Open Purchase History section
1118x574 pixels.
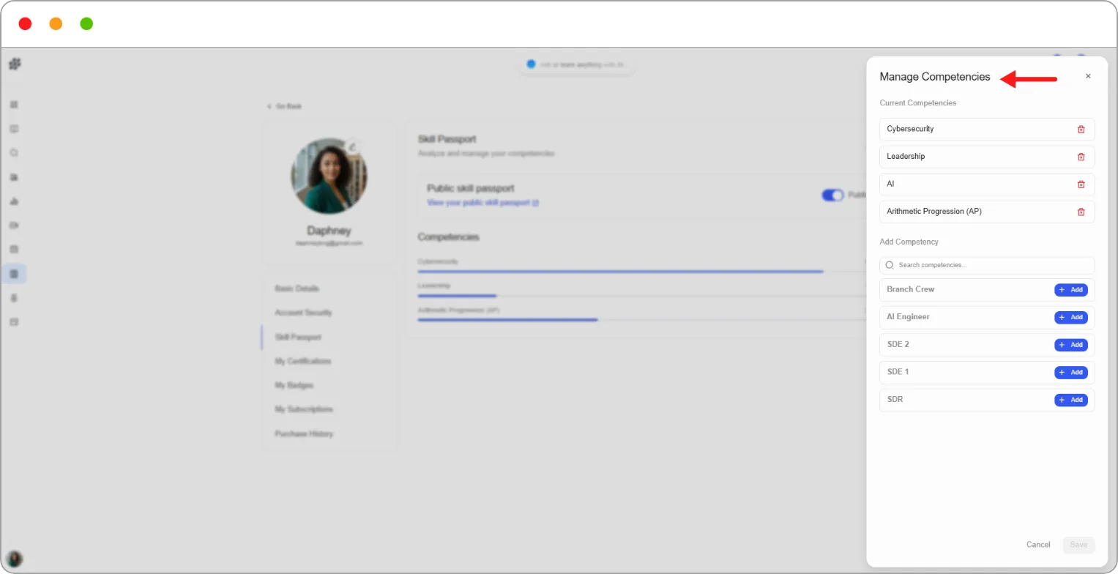[x=304, y=434]
